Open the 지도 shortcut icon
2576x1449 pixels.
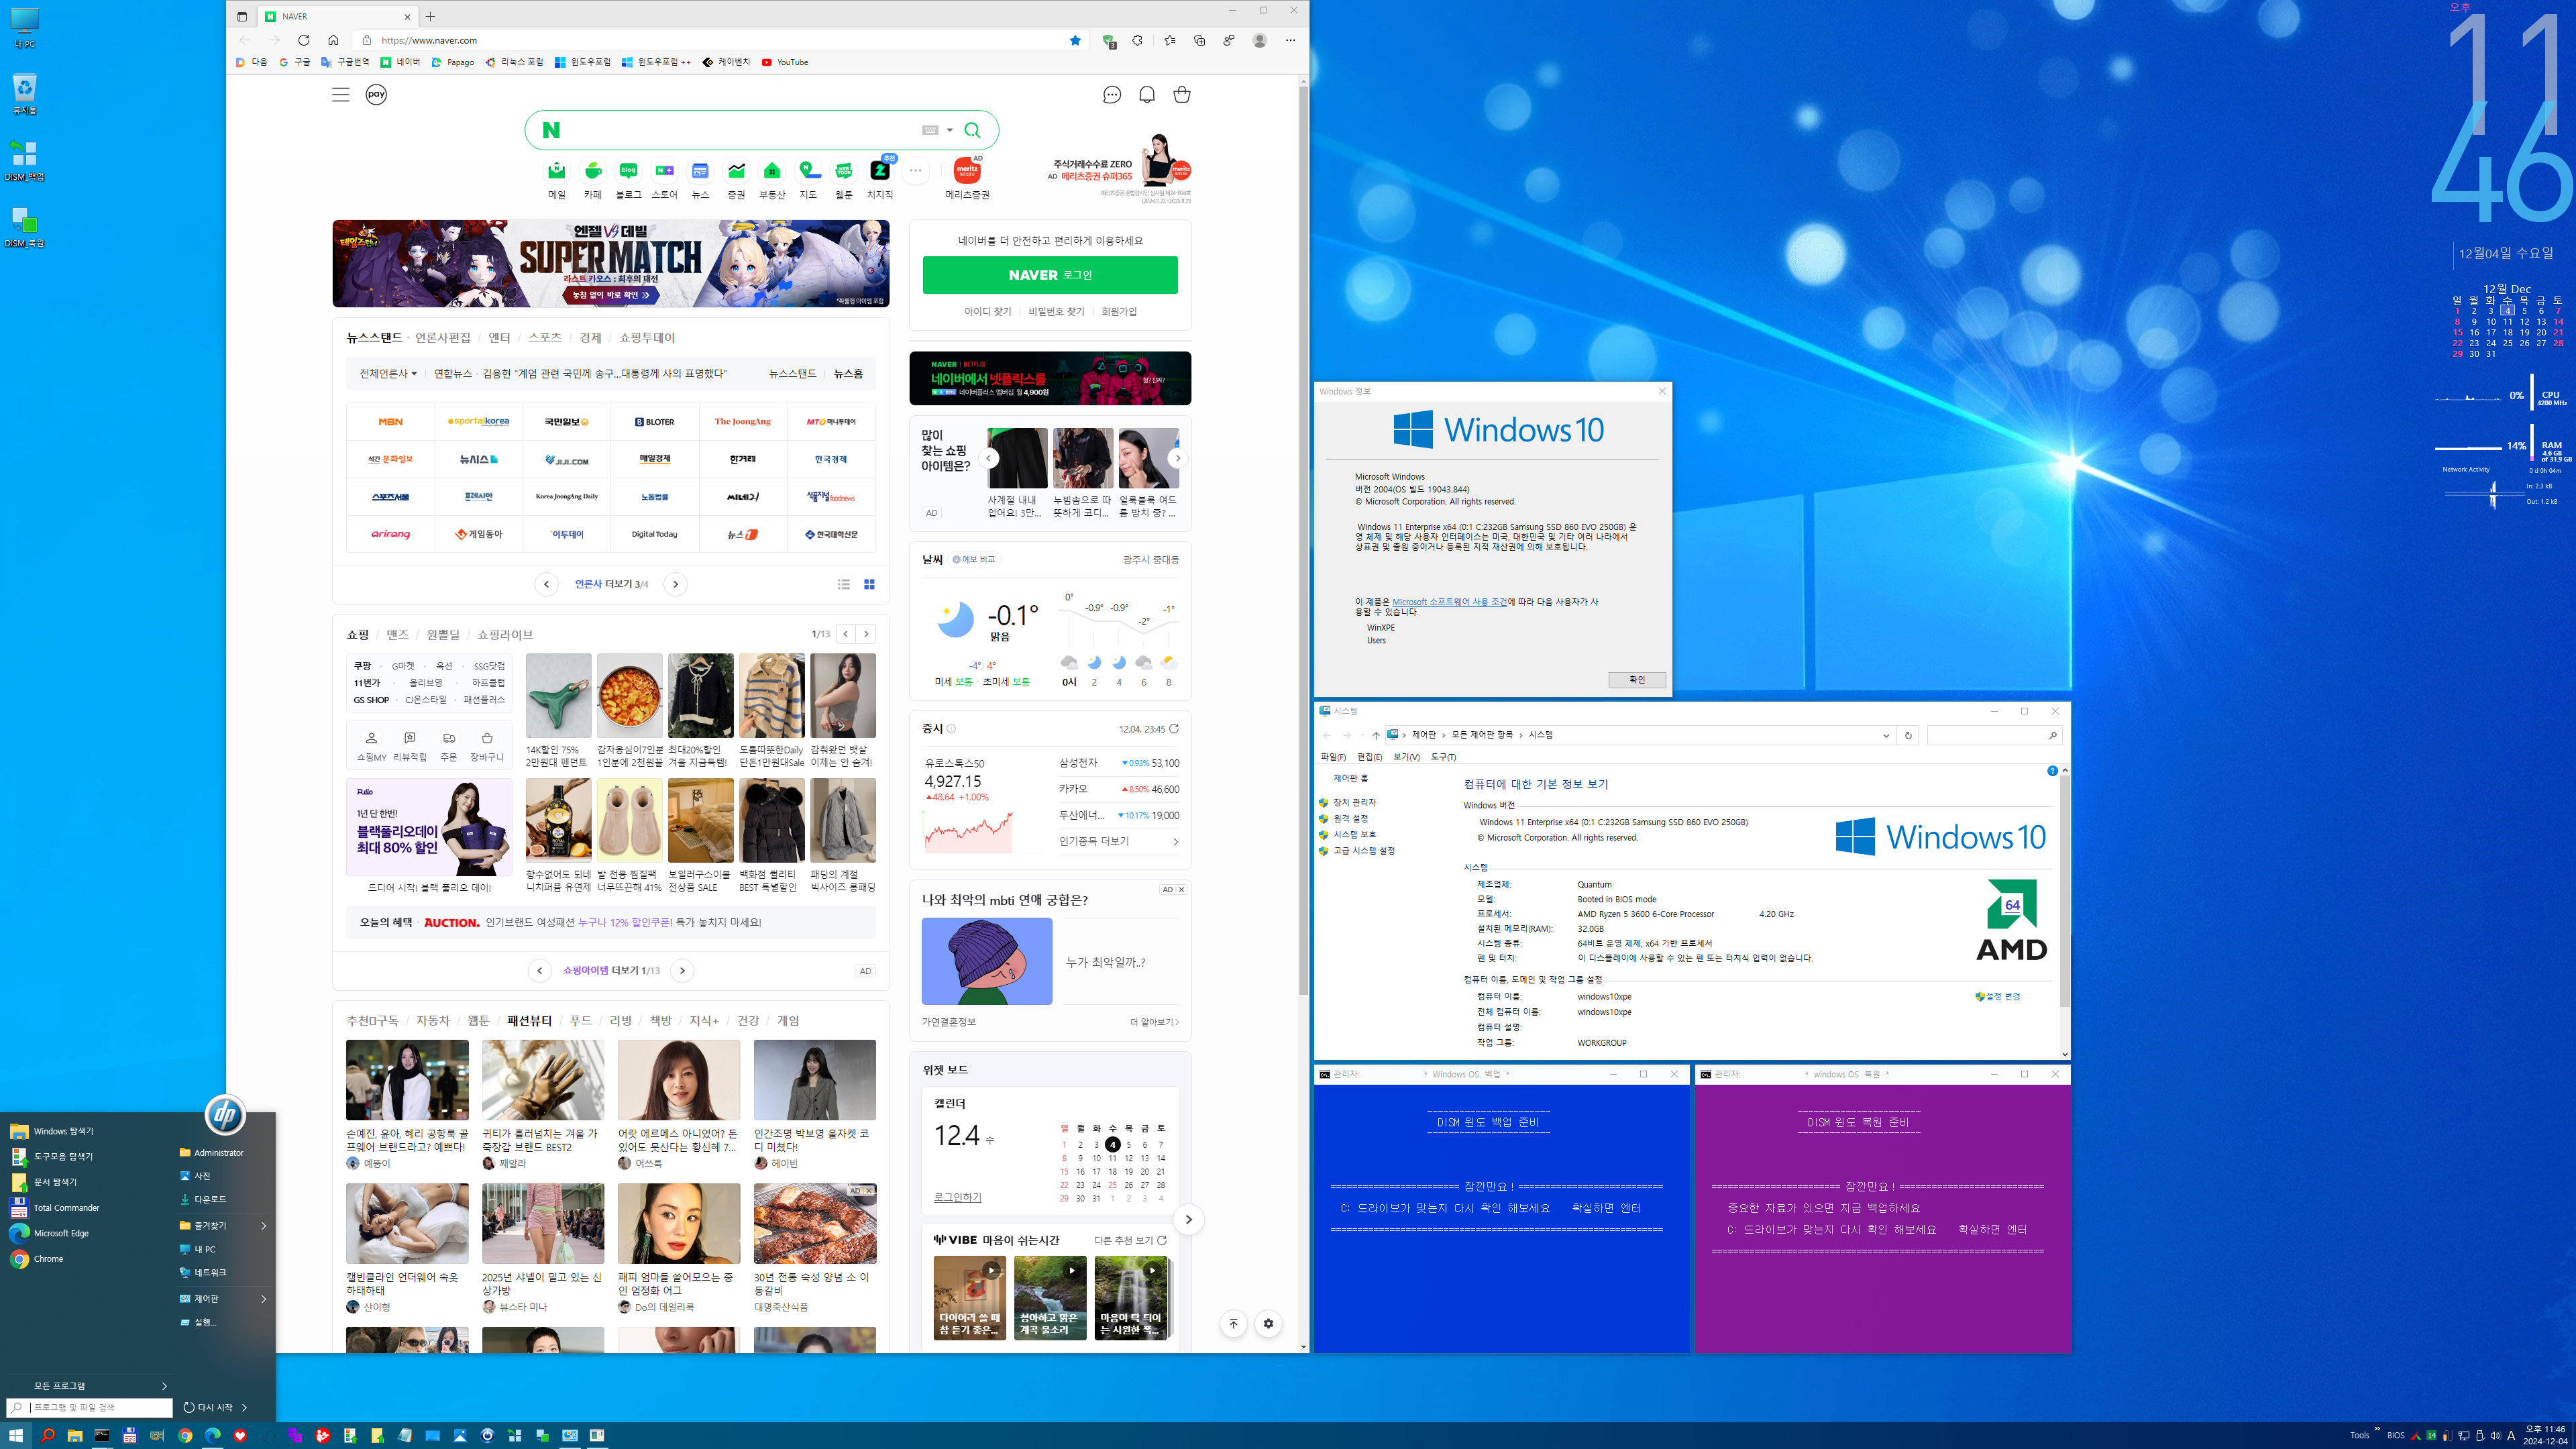(808, 171)
